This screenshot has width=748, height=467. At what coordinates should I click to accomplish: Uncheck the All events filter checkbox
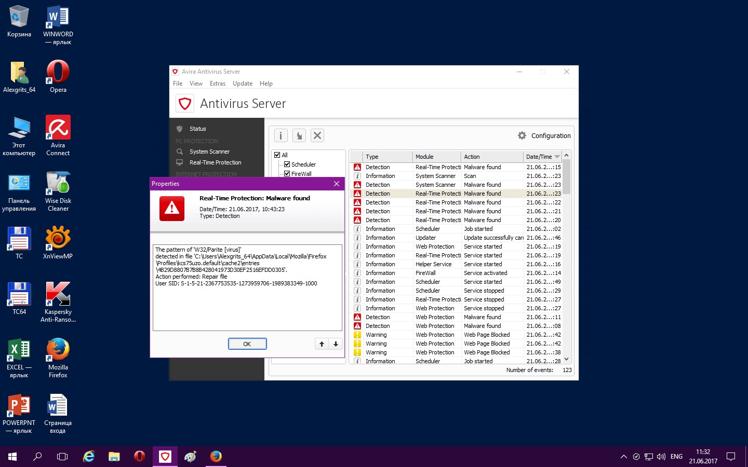[277, 155]
